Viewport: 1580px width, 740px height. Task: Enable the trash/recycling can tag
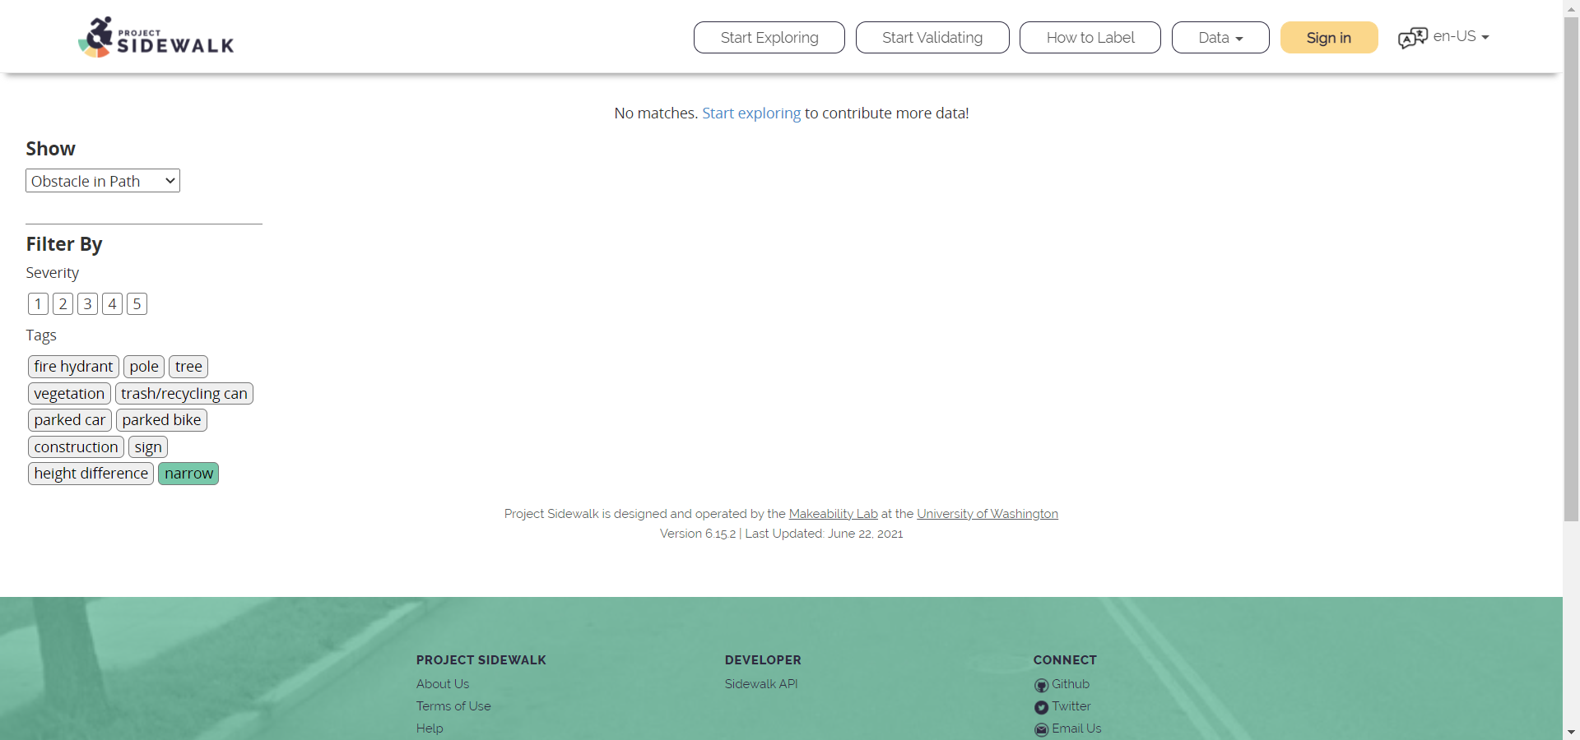(184, 394)
